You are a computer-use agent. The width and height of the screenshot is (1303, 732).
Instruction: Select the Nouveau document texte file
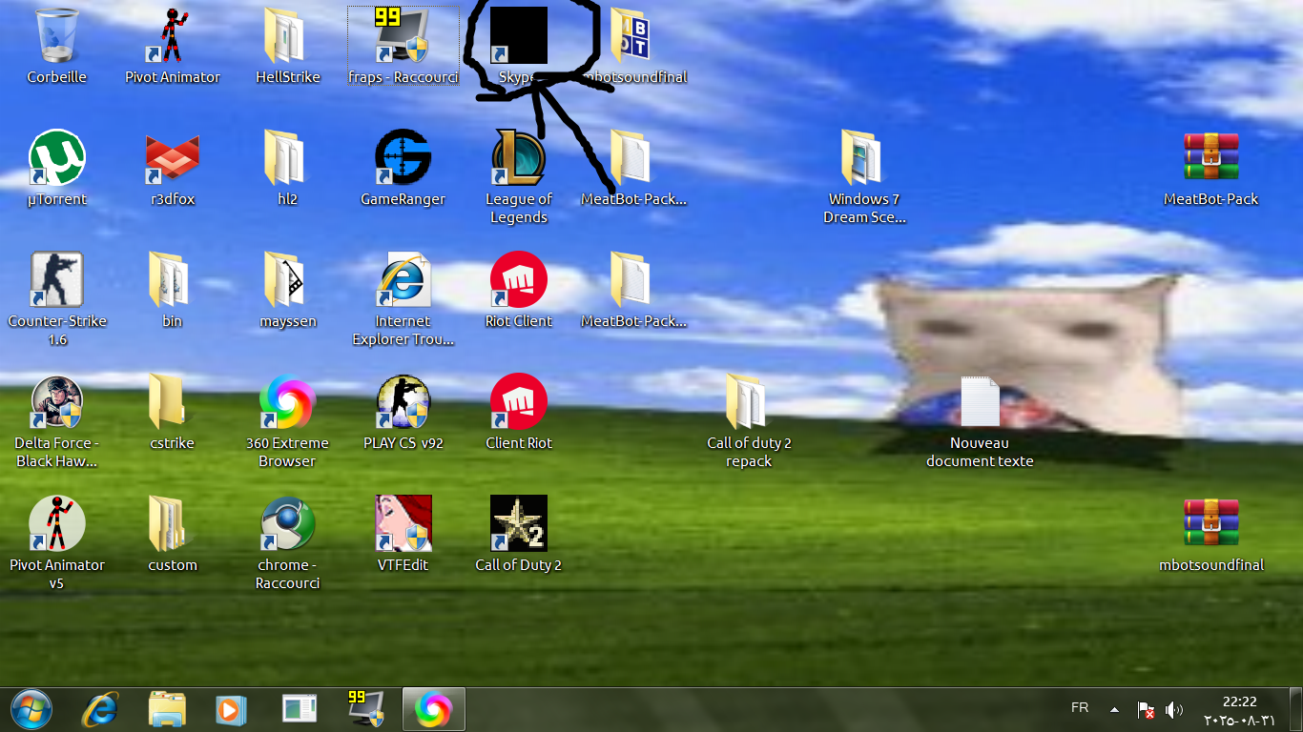pyautogui.click(x=980, y=402)
